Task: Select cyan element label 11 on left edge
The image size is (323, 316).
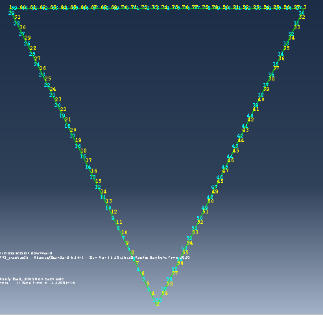Action: (x=103, y=197)
